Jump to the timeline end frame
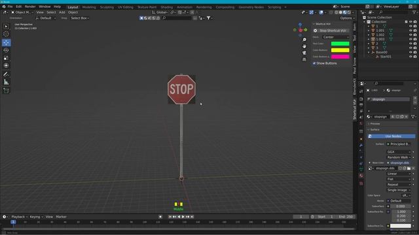 click(192, 217)
